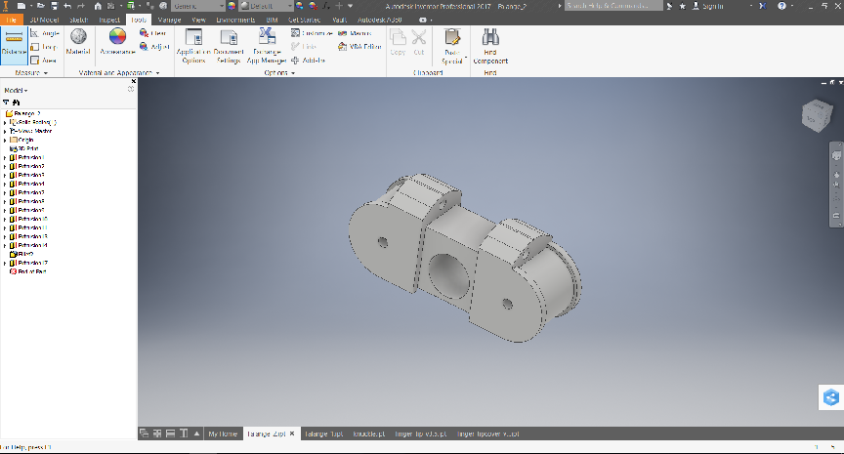Click the blue share icon at viewport corner
Image resolution: width=844 pixels, height=454 pixels.
[x=831, y=397]
